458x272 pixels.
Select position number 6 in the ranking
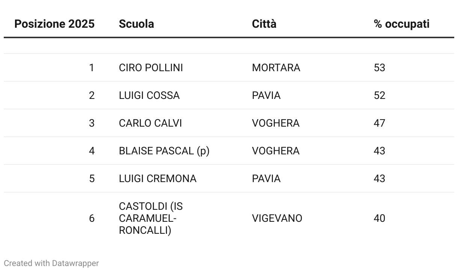[92, 218]
